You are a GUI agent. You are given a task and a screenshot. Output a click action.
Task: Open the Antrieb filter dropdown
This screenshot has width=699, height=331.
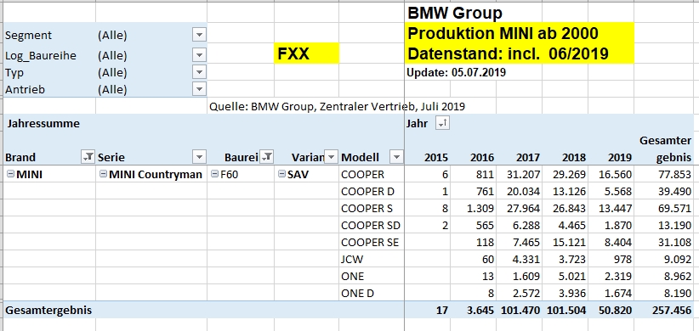[199, 89]
